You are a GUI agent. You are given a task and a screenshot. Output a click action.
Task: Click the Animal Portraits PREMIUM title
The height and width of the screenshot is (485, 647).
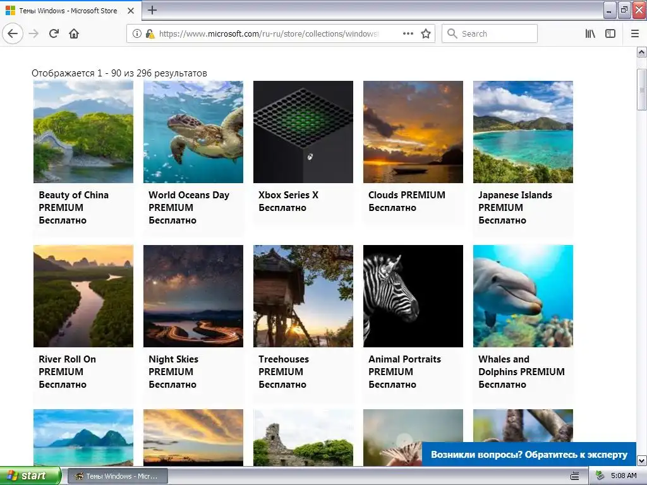(404, 366)
